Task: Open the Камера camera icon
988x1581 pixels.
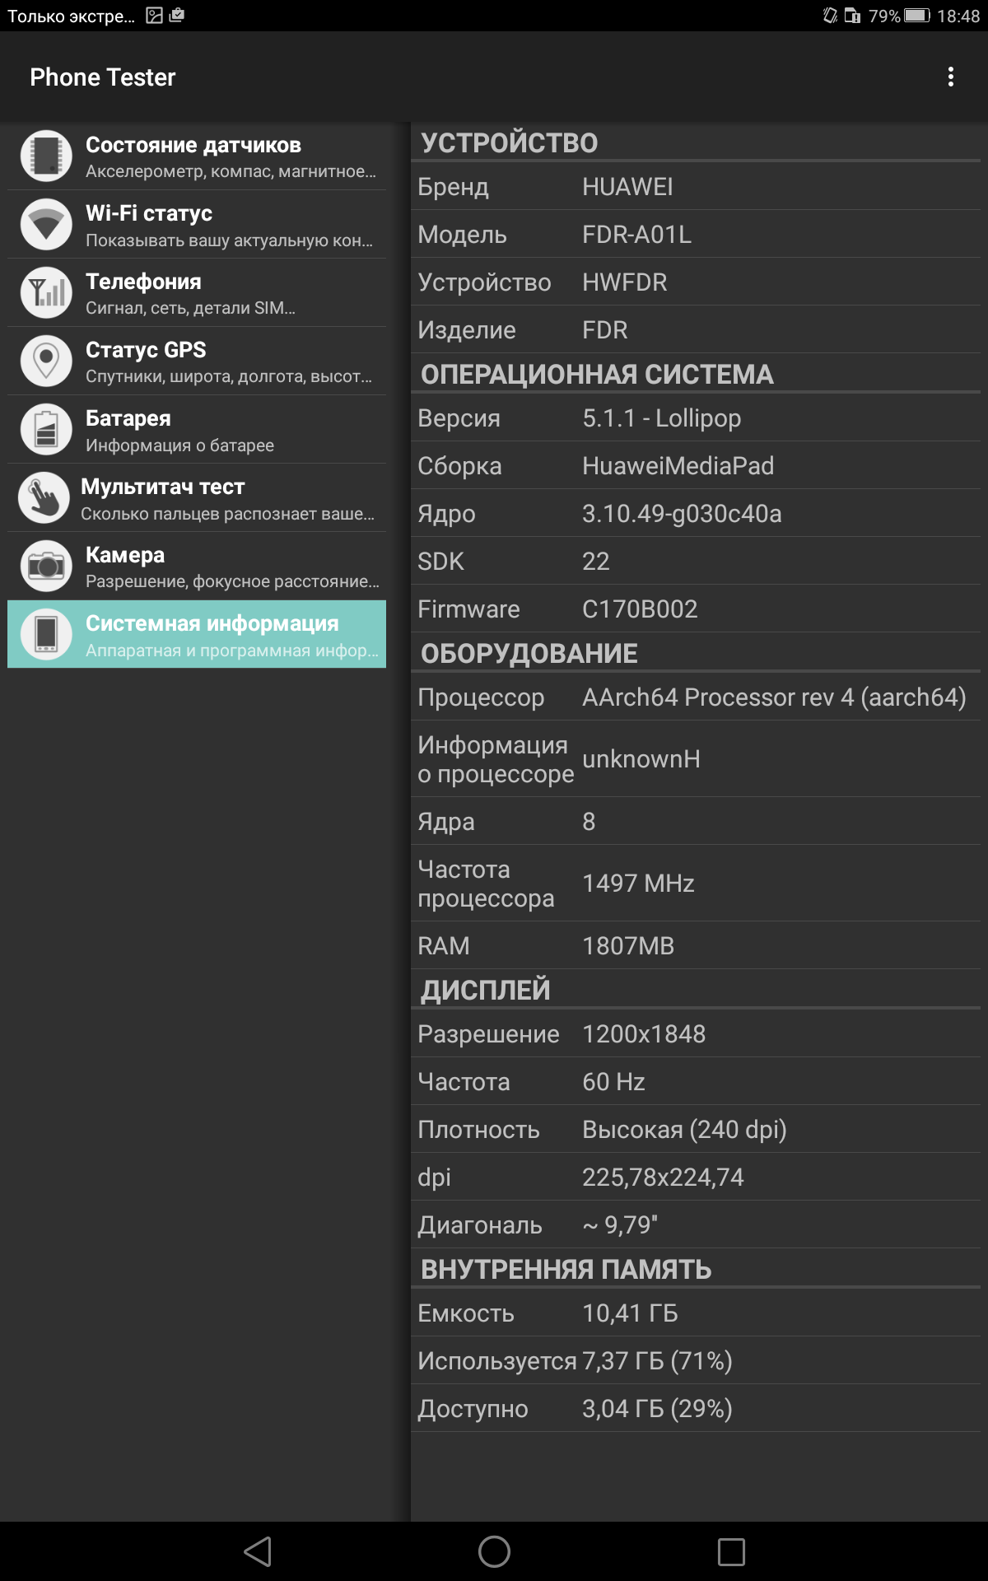Action: tap(46, 566)
